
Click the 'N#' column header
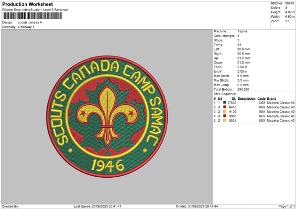[220, 99]
